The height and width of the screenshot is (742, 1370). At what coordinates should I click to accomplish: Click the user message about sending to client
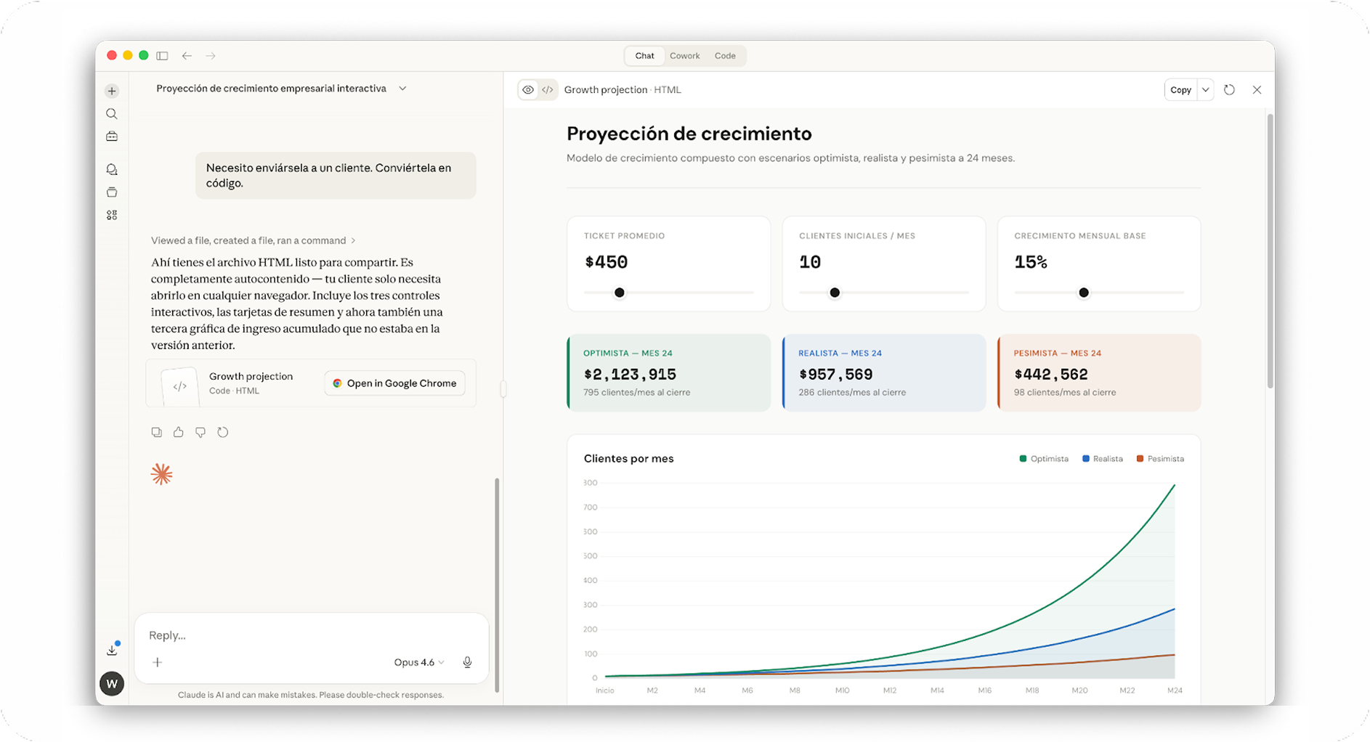point(336,175)
